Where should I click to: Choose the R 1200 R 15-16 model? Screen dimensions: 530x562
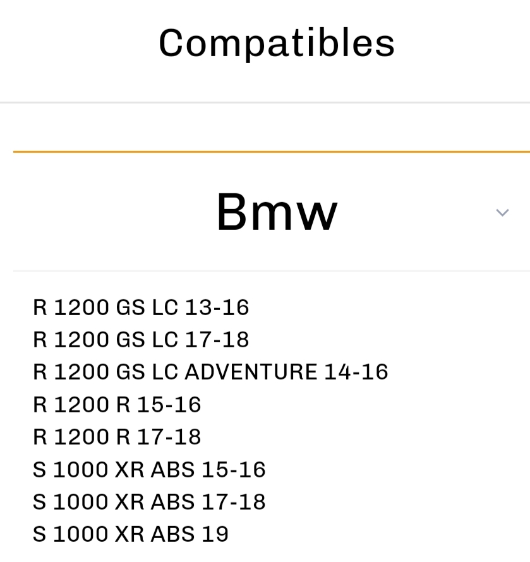[117, 404]
